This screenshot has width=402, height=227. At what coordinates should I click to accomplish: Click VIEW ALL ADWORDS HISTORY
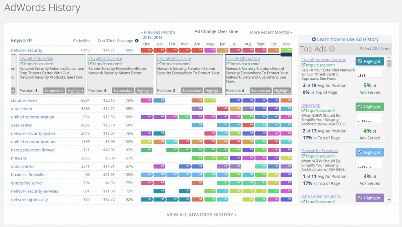[x=201, y=215]
